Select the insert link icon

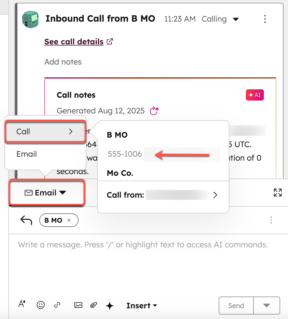click(x=57, y=305)
